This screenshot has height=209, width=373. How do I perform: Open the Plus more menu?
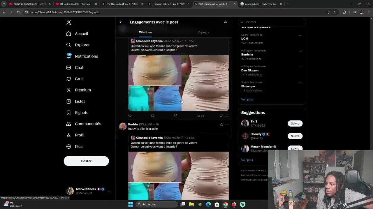pyautogui.click(x=74, y=147)
